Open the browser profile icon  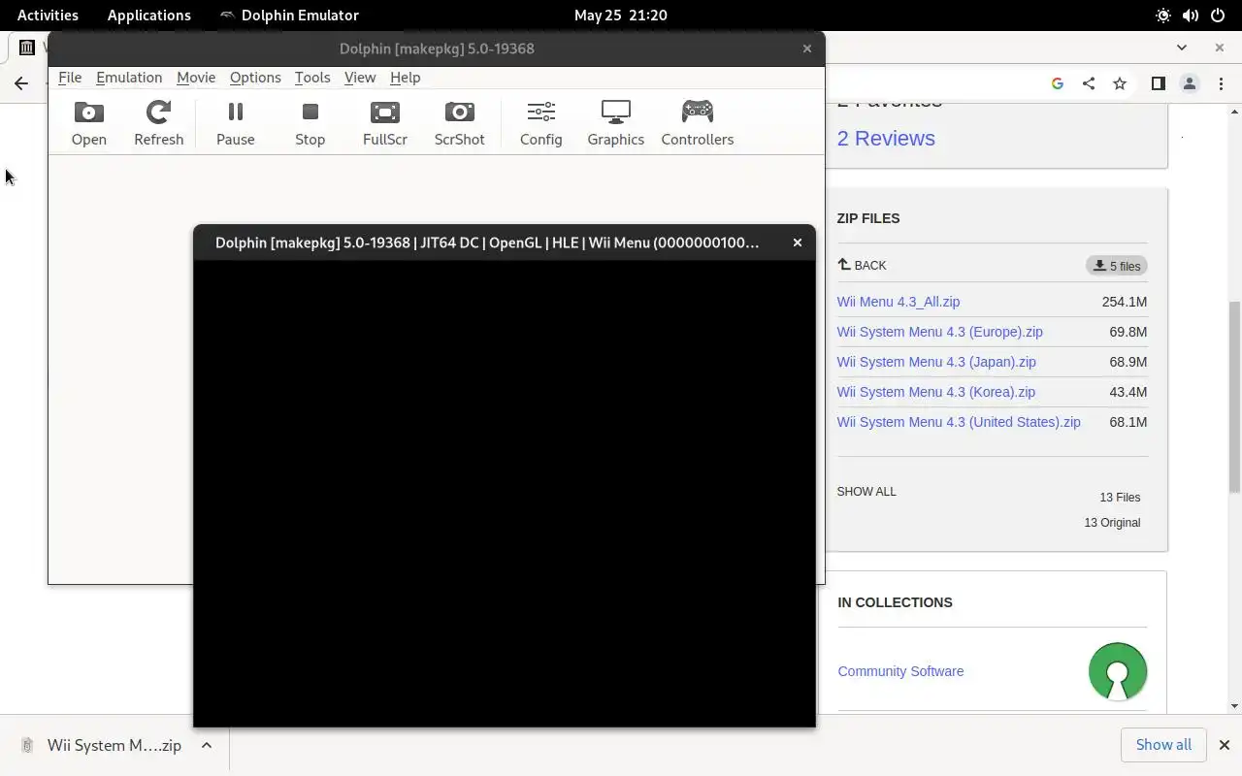[1190, 83]
